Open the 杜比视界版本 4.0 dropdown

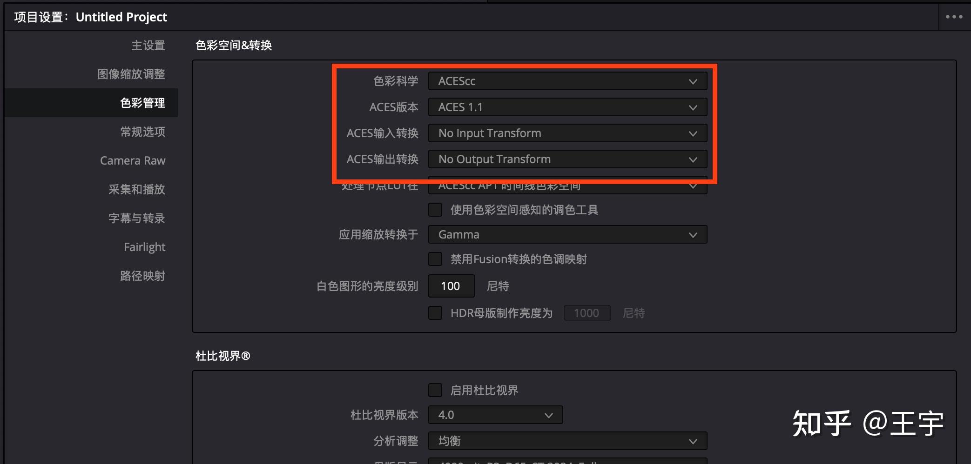click(495, 414)
